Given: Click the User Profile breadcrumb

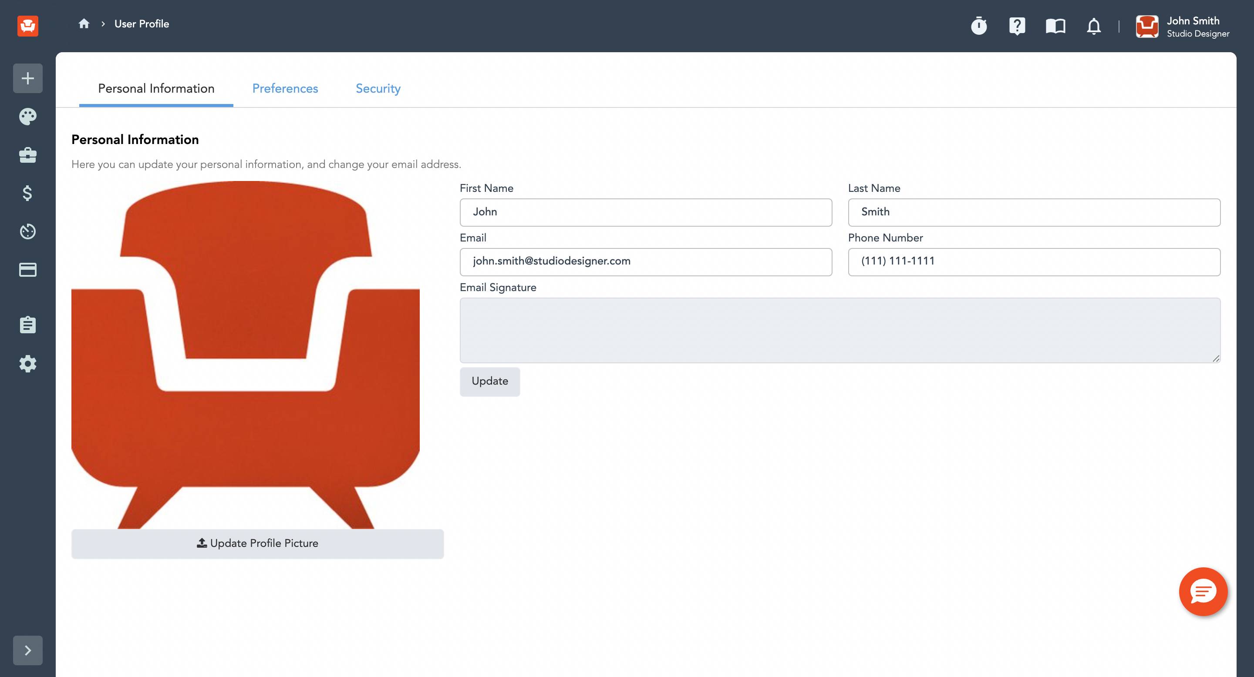Looking at the screenshot, I should 142,24.
